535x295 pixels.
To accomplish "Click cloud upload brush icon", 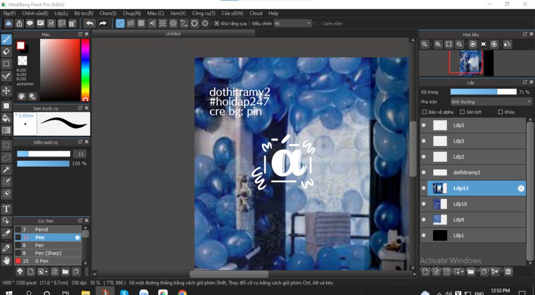I will pyautogui.click(x=20, y=272).
